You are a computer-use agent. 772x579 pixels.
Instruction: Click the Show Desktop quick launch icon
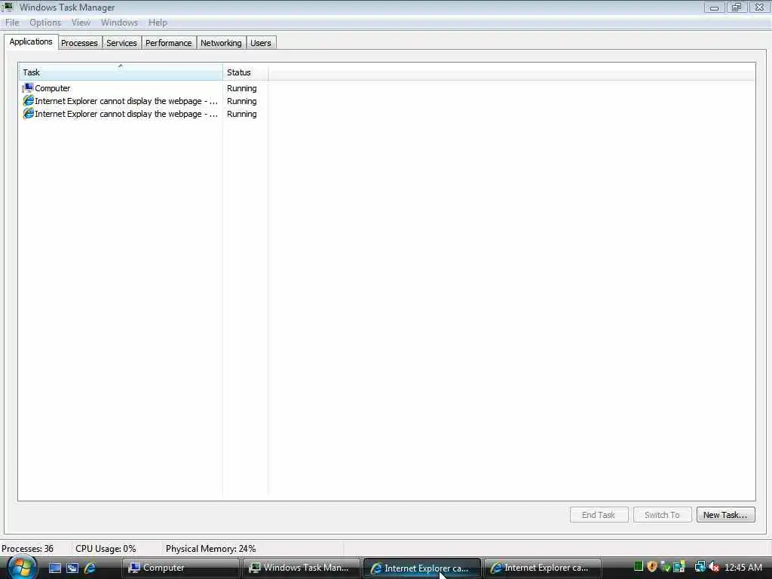(x=55, y=568)
